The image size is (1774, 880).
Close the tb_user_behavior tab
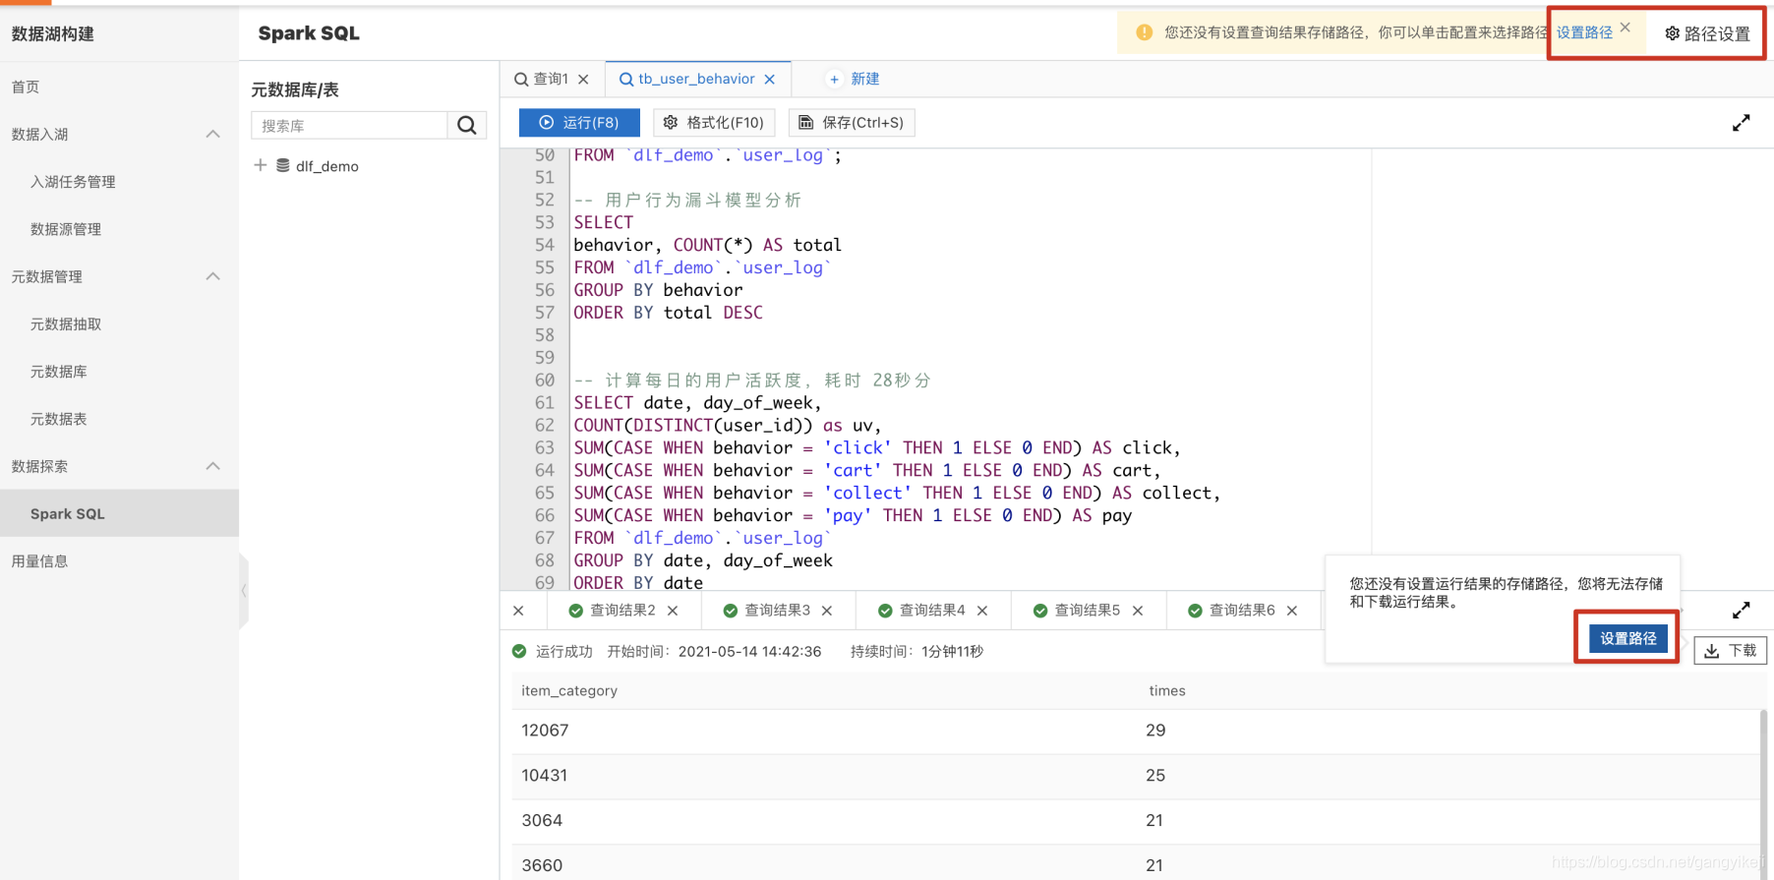(769, 79)
